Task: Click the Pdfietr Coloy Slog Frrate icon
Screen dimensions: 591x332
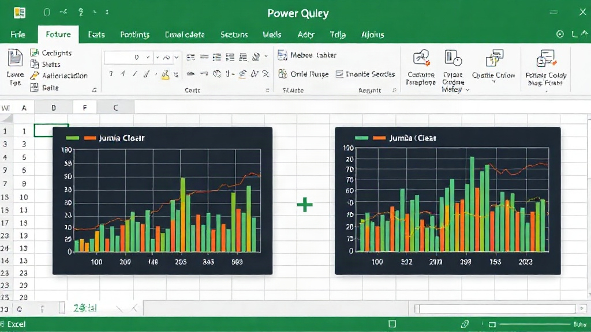Action: (546, 58)
